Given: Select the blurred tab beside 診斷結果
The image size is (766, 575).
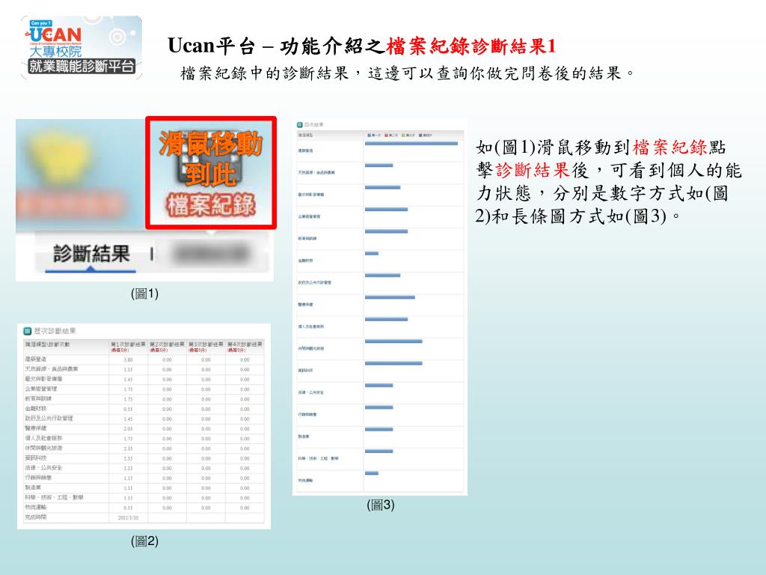Looking at the screenshot, I should tap(211, 254).
